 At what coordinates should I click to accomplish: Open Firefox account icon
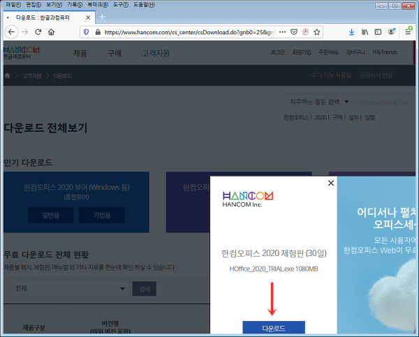(x=391, y=32)
